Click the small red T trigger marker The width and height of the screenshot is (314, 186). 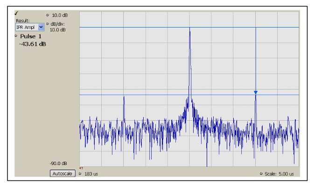81,168
